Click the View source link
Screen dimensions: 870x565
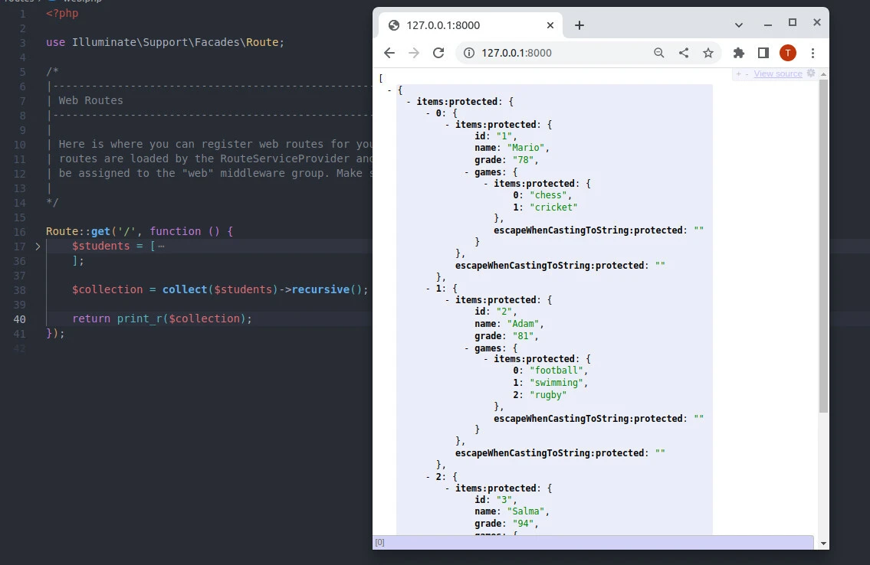[x=778, y=74]
